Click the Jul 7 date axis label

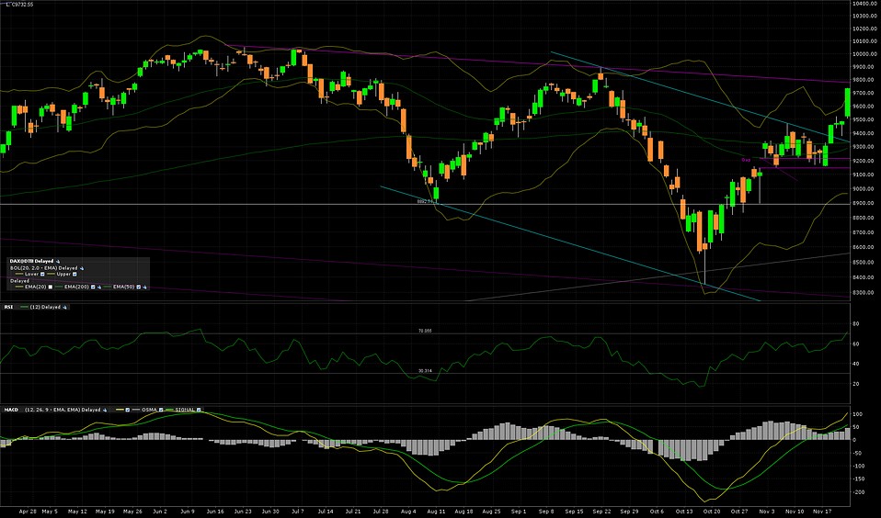point(298,512)
